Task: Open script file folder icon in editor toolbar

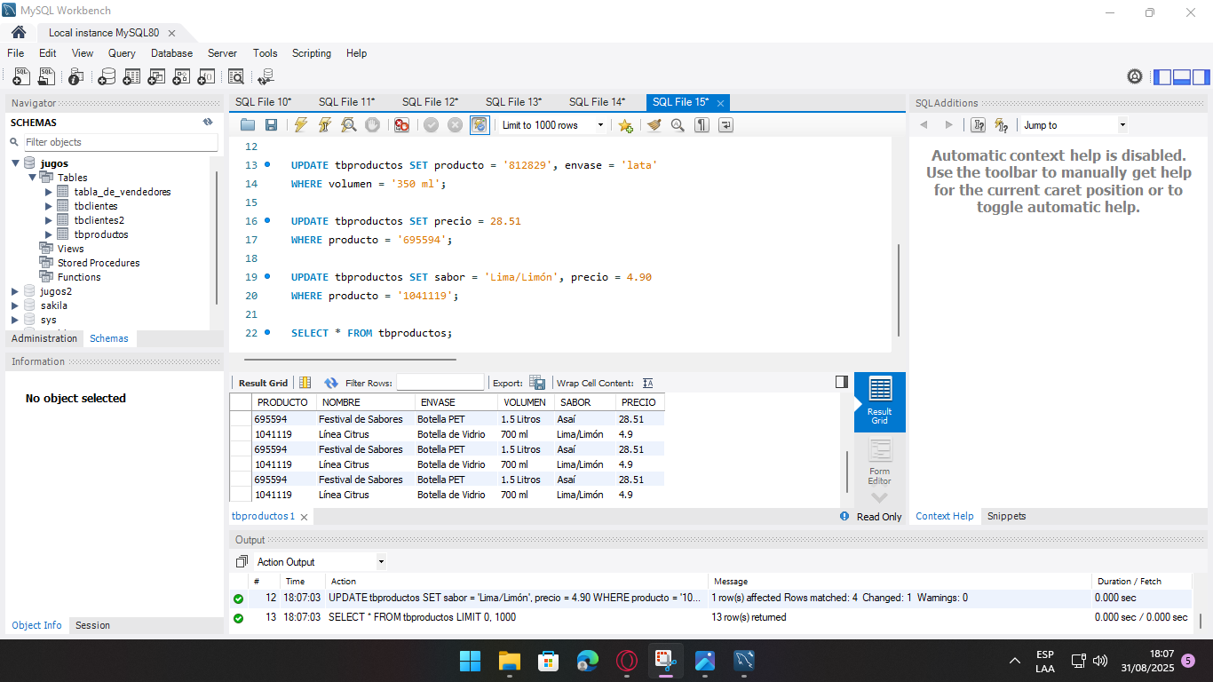Action: pyautogui.click(x=248, y=125)
